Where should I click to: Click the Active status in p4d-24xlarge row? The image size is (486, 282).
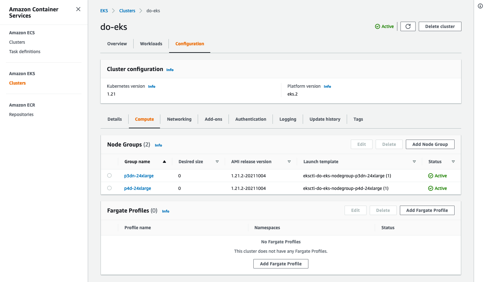click(438, 188)
